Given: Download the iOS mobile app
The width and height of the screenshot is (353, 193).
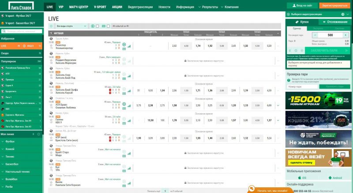Looking at the screenshot, I should [x=302, y=177].
